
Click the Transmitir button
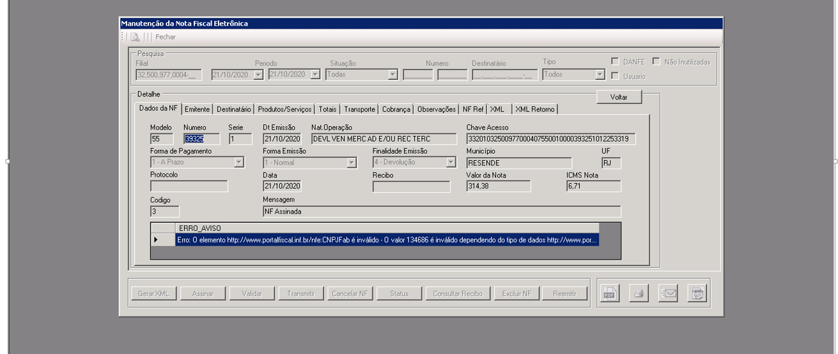[x=301, y=293]
